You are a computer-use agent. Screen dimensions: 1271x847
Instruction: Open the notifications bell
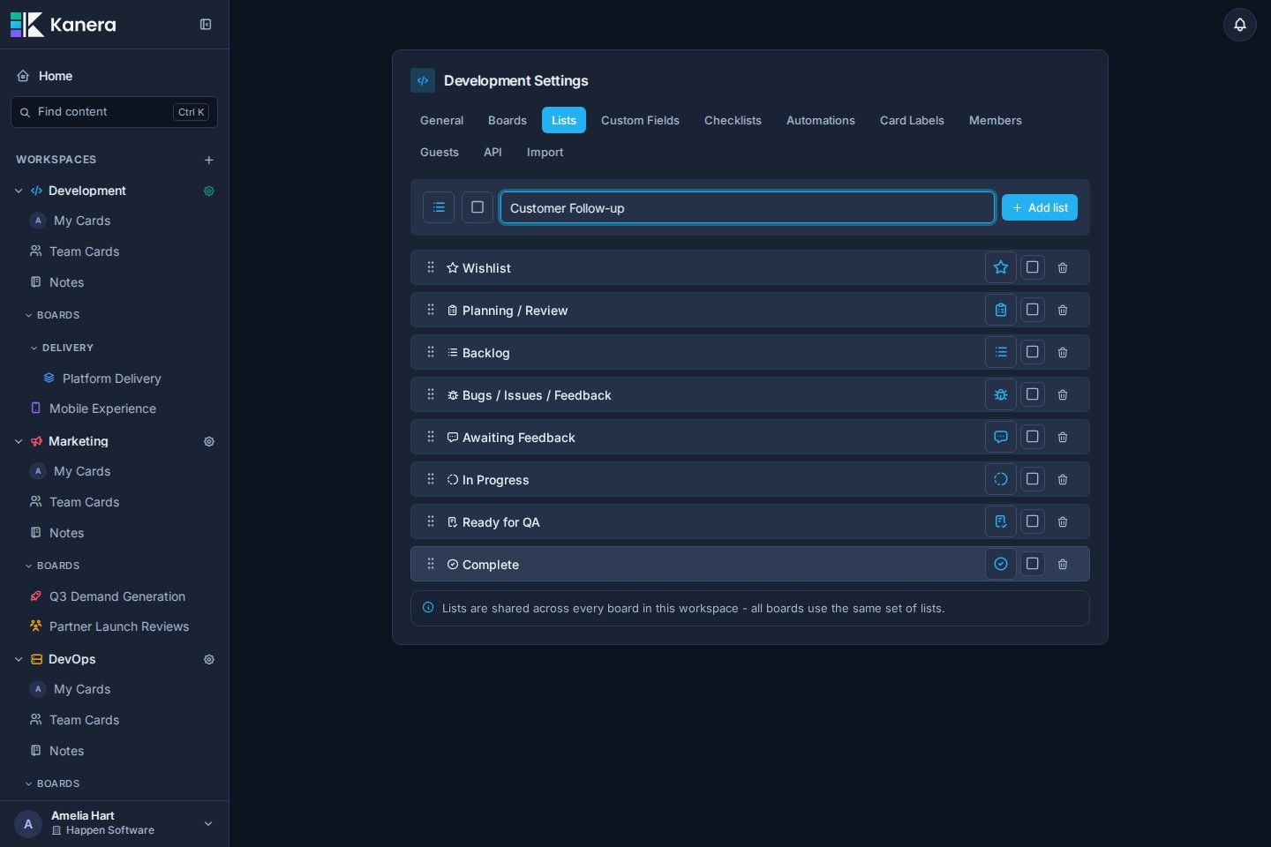[x=1239, y=25]
